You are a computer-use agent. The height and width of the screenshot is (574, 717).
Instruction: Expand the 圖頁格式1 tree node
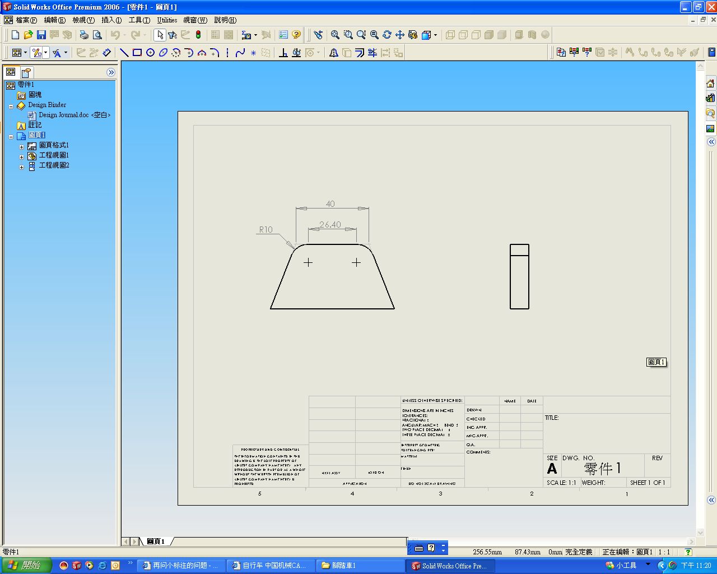[21, 147]
